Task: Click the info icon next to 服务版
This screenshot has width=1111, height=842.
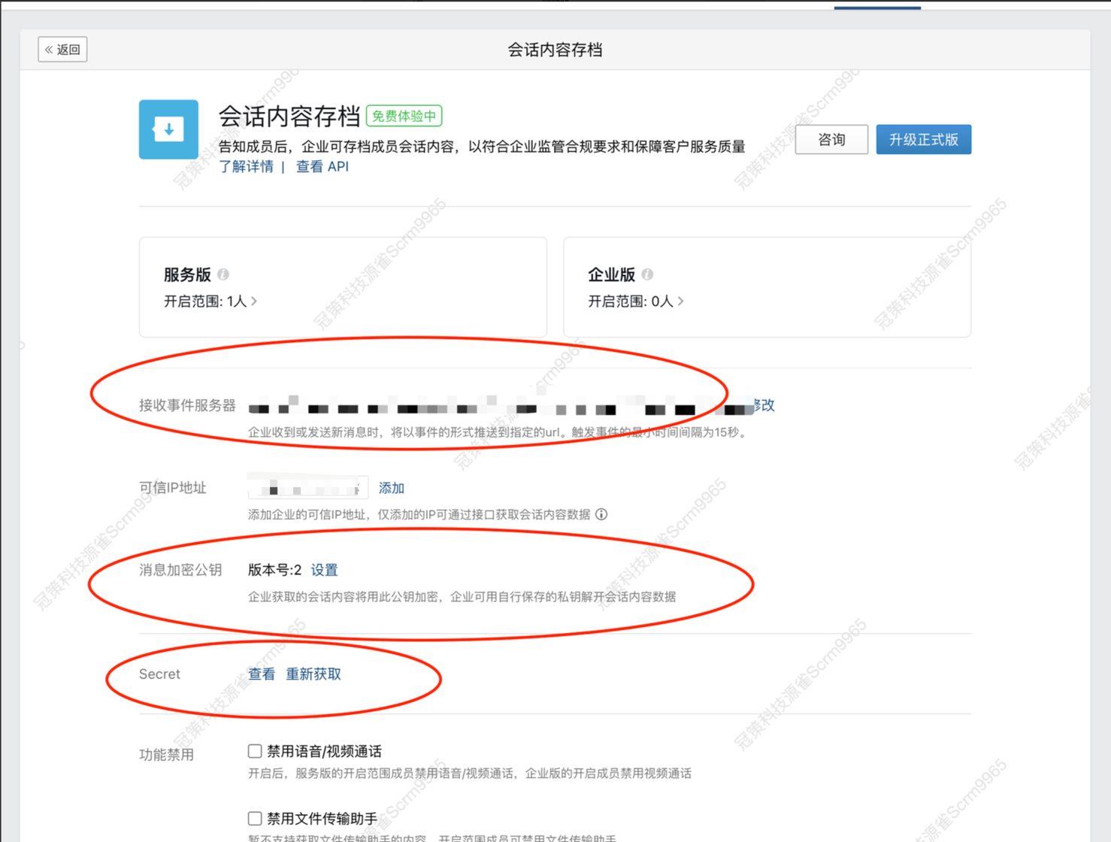Action: click(223, 274)
